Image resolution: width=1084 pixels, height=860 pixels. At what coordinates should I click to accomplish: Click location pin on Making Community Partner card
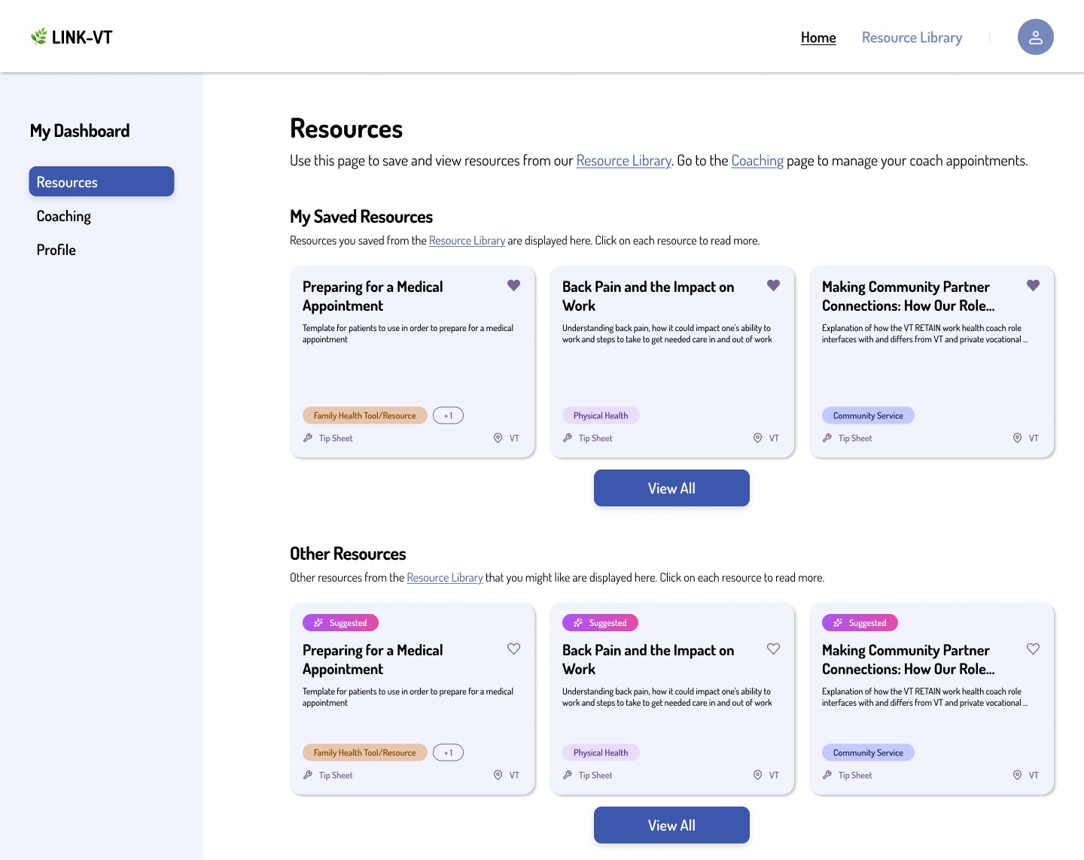(x=1017, y=438)
